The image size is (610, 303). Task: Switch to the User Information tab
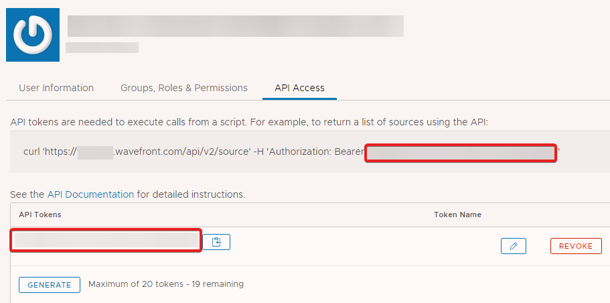click(x=56, y=88)
